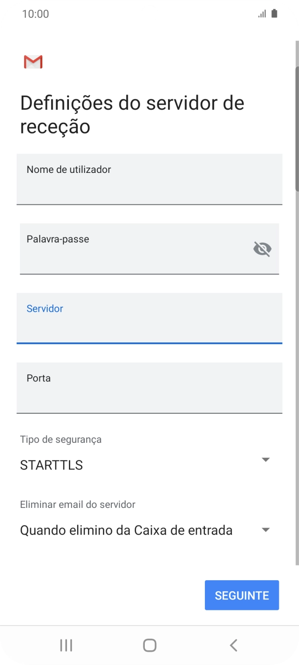Tap the Home button
This screenshot has width=299, height=665.
click(x=150, y=645)
